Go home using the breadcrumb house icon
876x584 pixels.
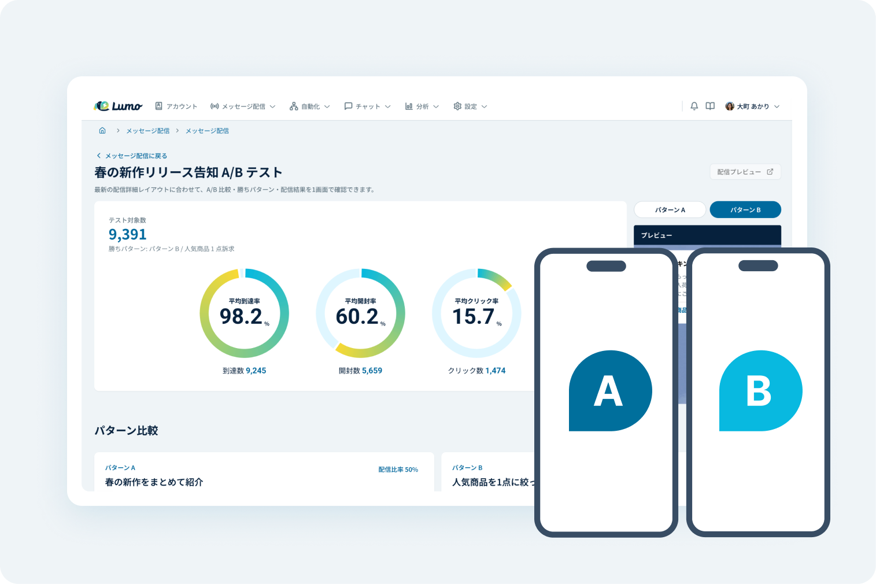[x=102, y=130]
